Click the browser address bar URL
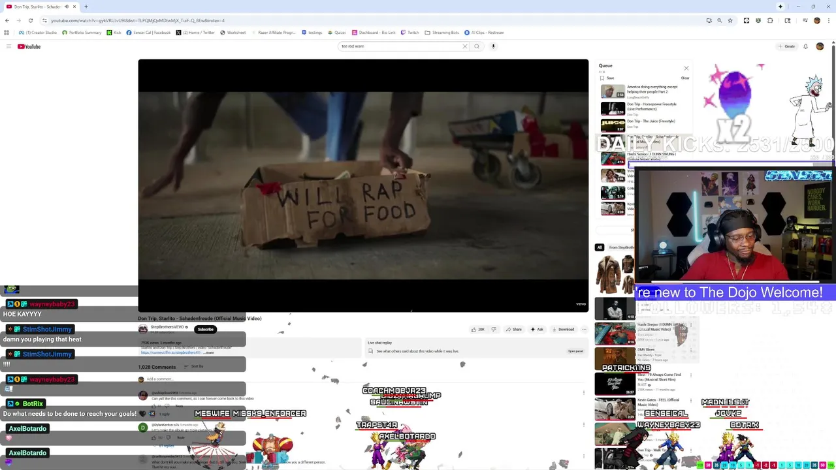Viewport: 836px width, 470px height. click(x=137, y=20)
